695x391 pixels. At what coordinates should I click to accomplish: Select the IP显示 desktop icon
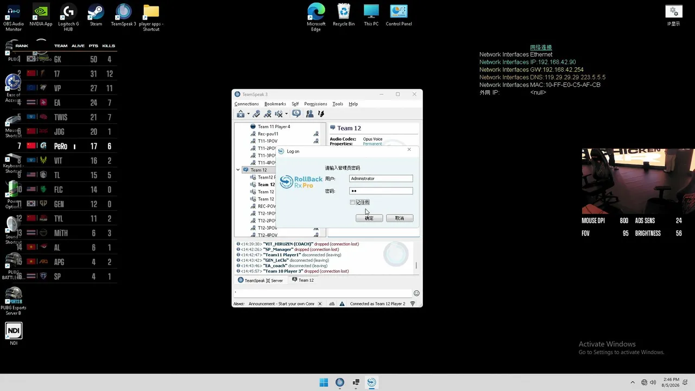click(674, 16)
